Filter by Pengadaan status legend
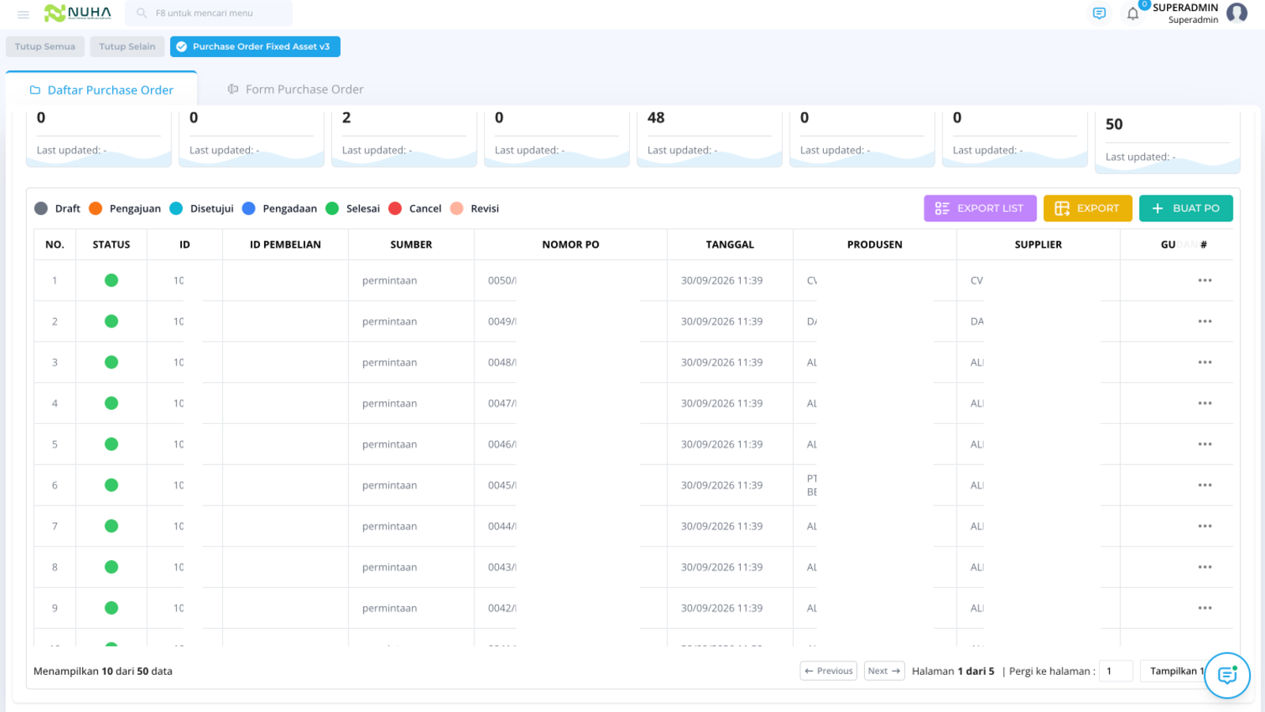This screenshot has width=1265, height=712. [x=279, y=209]
